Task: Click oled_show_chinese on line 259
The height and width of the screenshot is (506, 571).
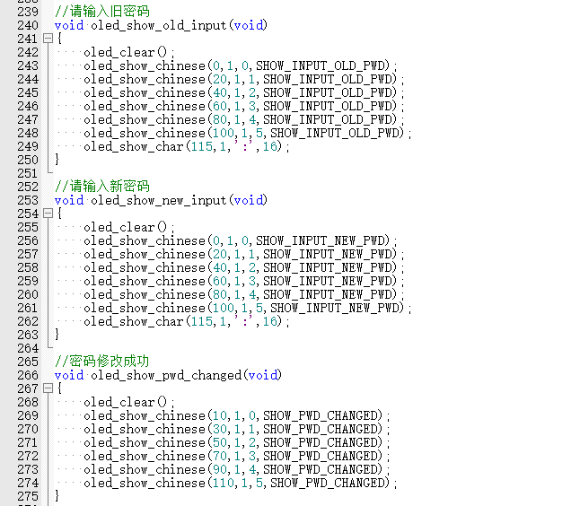Action: (145, 281)
